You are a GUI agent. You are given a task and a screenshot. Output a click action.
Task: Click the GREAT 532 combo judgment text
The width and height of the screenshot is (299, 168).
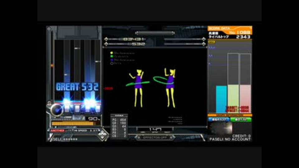[77, 87]
